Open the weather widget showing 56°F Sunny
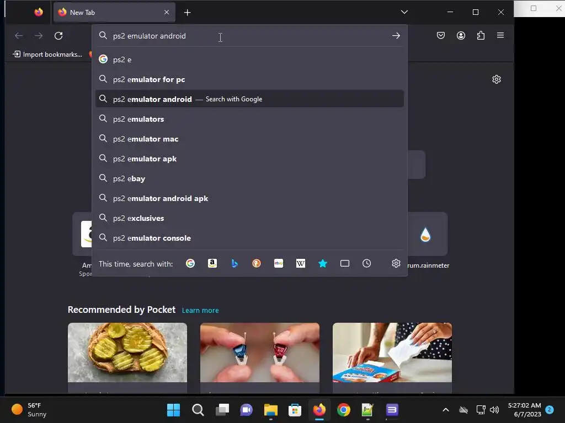 click(x=29, y=410)
